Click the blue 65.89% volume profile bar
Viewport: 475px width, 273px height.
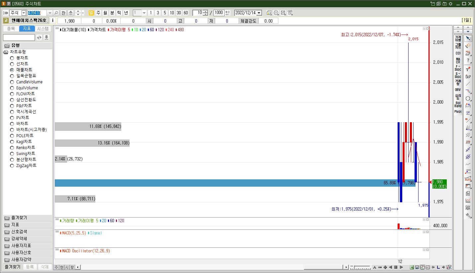[235, 183]
